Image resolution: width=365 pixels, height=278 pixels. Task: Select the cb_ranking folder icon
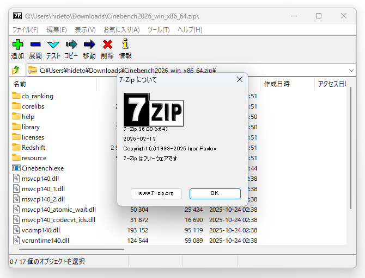pos(16,96)
